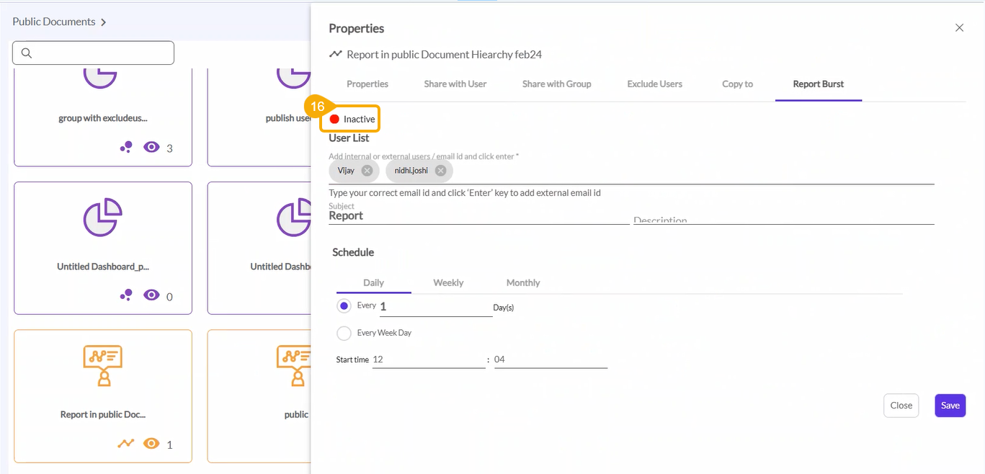Click the orange eye icon on report card
This screenshot has width=985, height=474.
[151, 444]
